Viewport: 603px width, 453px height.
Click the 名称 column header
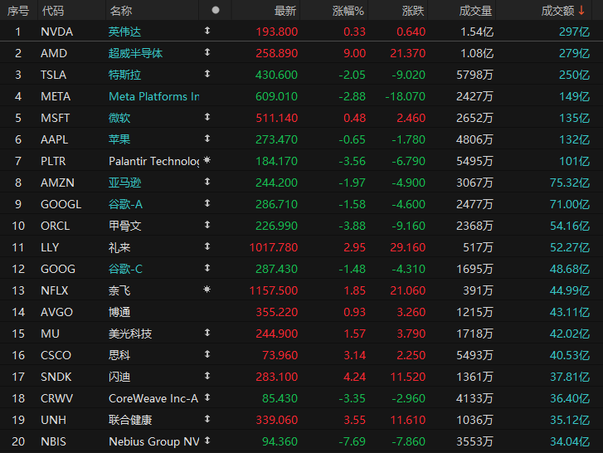(x=120, y=11)
